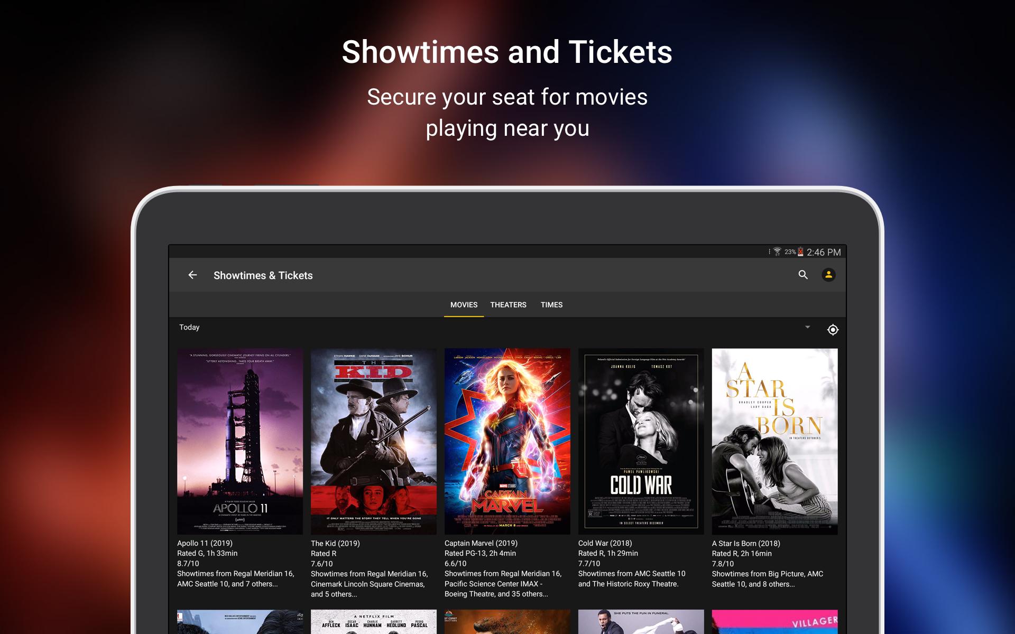
Task: Open the Netflix film poster with Affleck, Isaac
Action: [x=374, y=622]
